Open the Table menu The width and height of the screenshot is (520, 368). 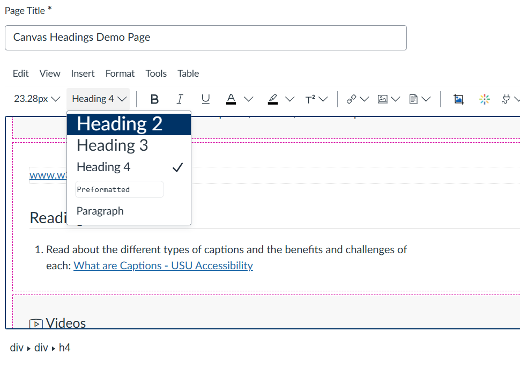(x=188, y=73)
